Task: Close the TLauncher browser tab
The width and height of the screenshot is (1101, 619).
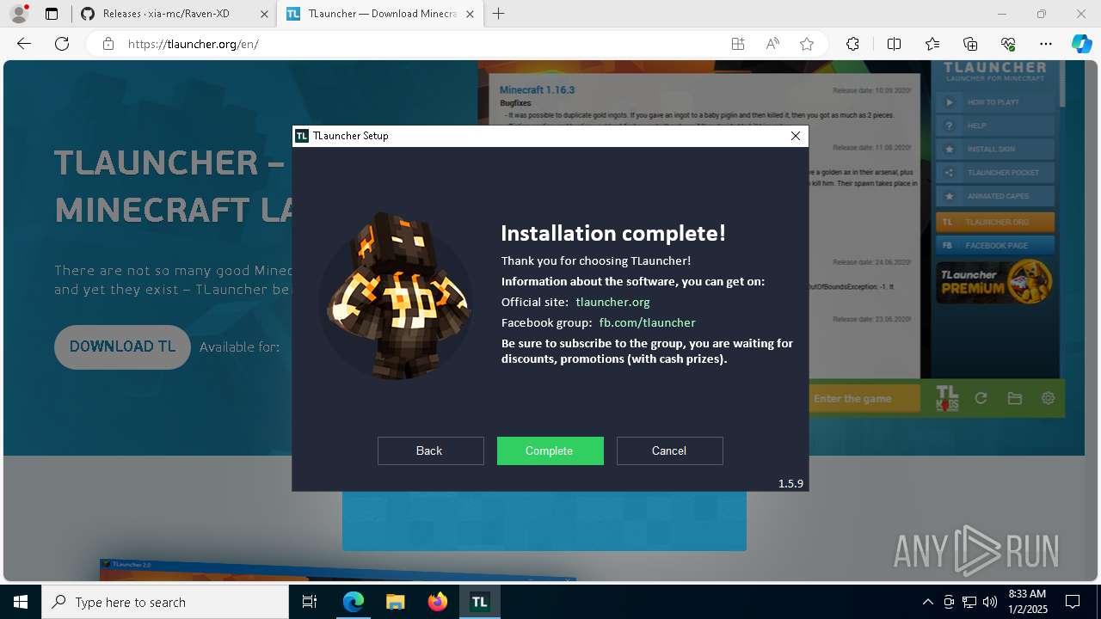Action: [468, 14]
